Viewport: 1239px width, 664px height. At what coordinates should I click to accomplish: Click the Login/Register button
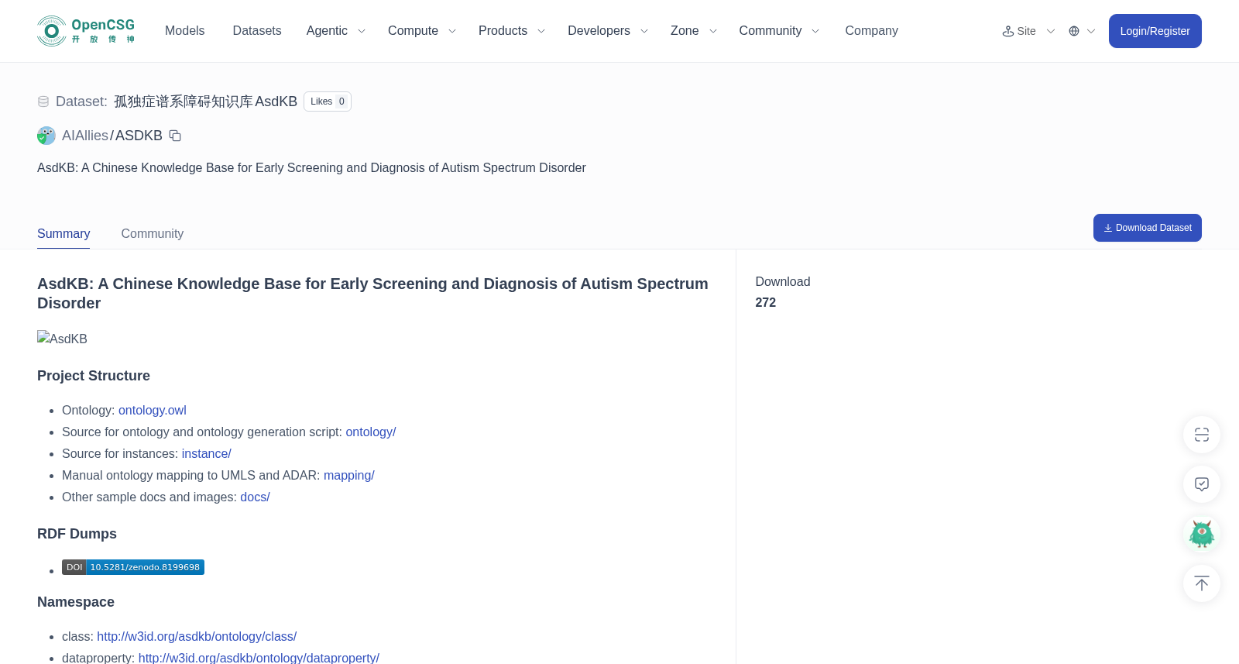click(1155, 31)
